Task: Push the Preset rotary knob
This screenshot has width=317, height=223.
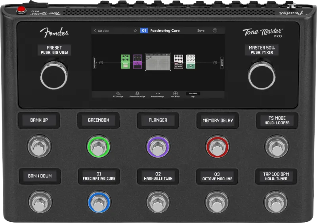Action: [54, 75]
